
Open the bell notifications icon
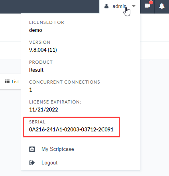point(162,6)
